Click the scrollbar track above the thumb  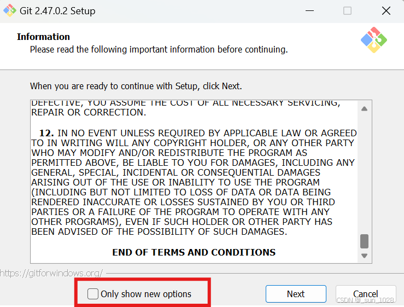[365, 175]
